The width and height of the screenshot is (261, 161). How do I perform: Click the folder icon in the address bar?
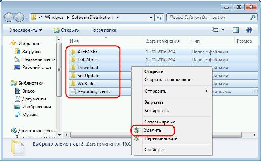(x=34, y=17)
